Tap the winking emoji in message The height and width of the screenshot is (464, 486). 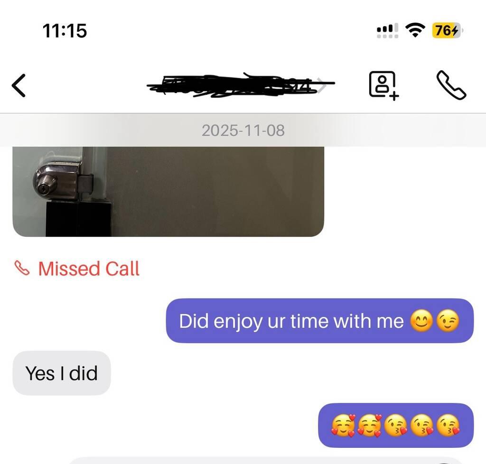tap(448, 321)
